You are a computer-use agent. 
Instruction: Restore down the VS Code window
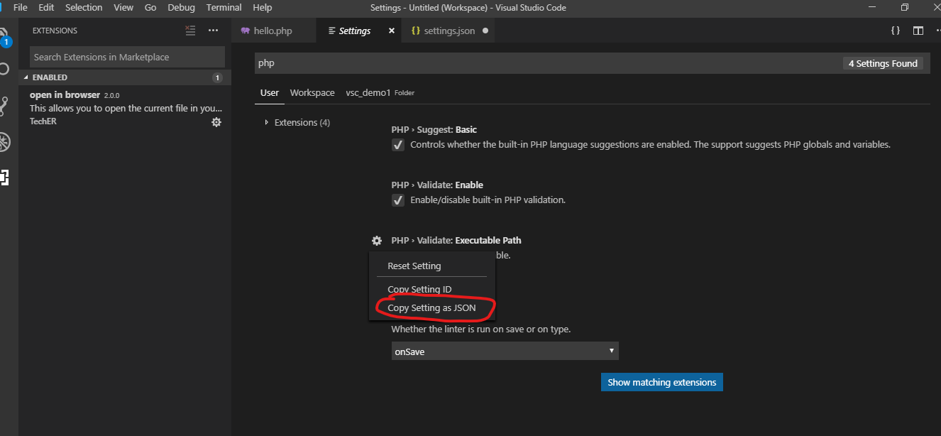tap(905, 8)
